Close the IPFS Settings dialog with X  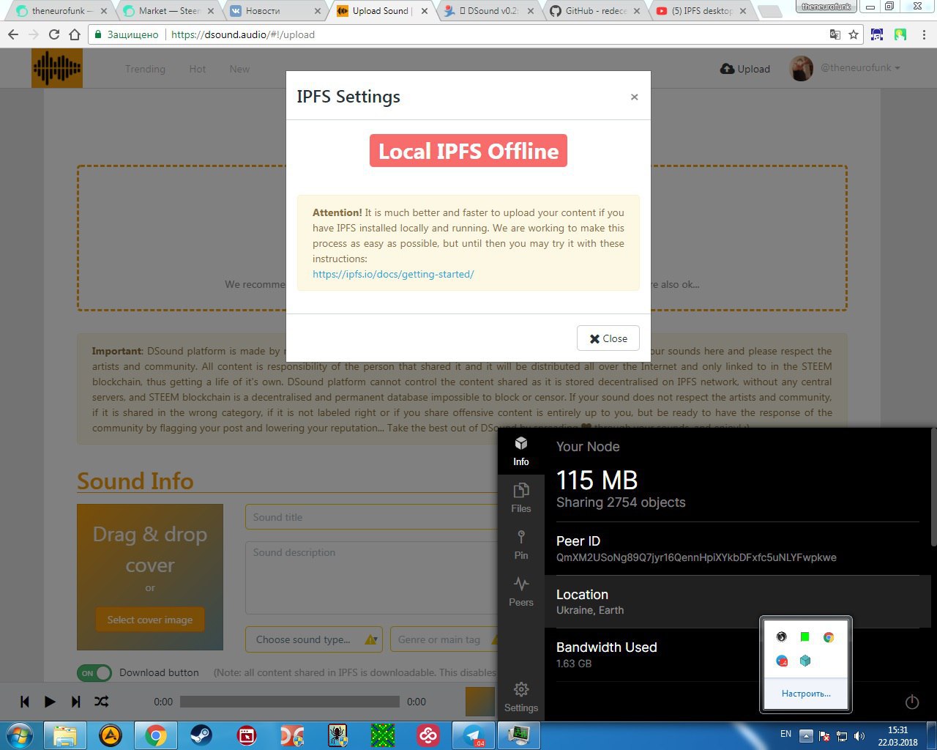634,97
